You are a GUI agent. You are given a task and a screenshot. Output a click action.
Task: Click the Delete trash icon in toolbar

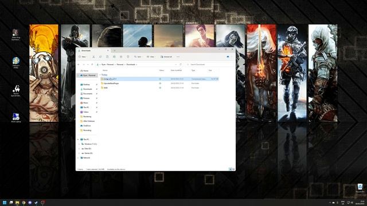[128, 57]
